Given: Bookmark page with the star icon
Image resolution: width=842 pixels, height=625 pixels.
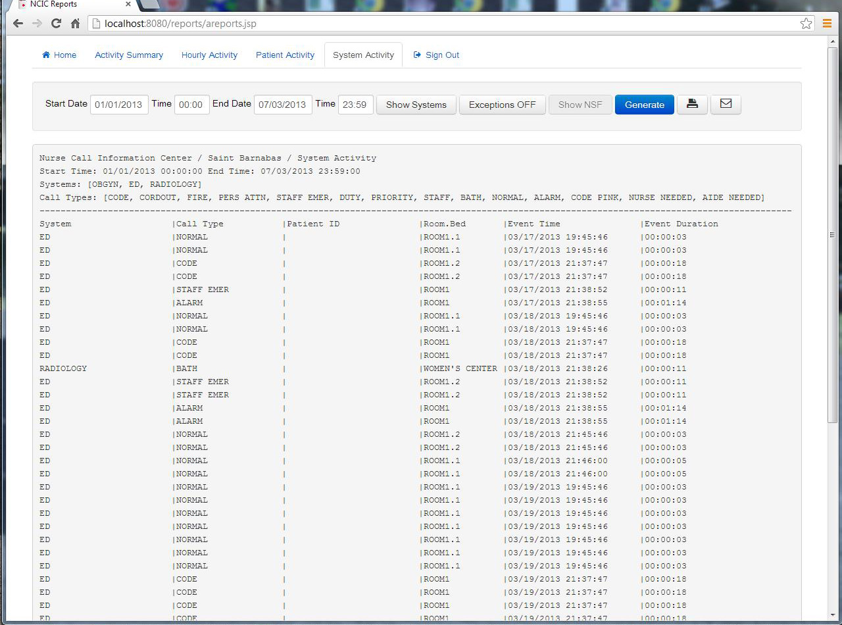Looking at the screenshot, I should [x=806, y=24].
